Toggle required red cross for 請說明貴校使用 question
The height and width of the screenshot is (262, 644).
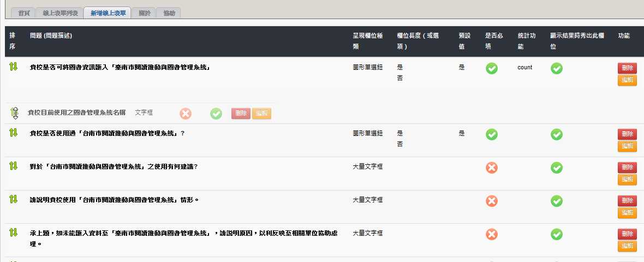pos(492,201)
